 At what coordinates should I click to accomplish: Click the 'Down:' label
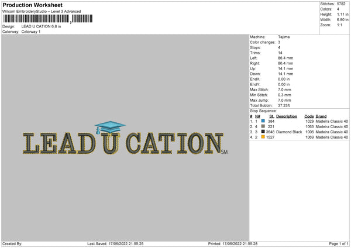[255, 74]
